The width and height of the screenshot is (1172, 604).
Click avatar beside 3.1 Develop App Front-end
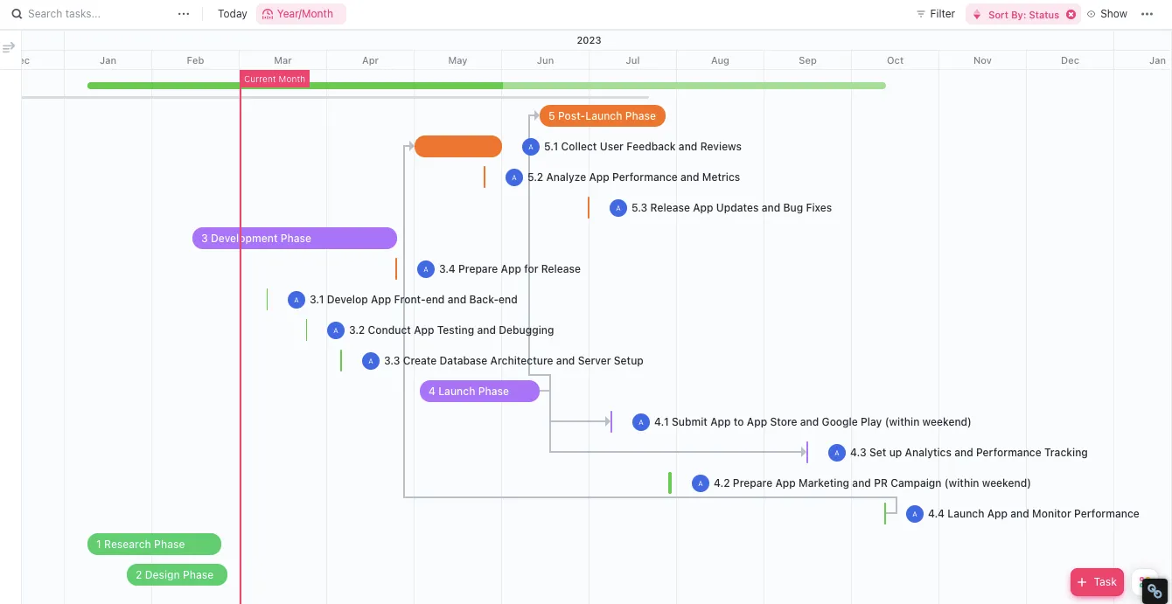pos(296,300)
